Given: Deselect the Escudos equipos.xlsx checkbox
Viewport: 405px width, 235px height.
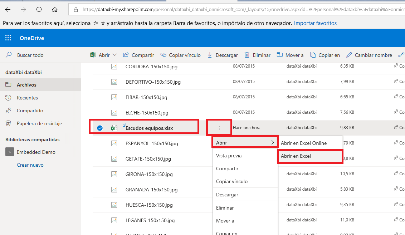Looking at the screenshot, I should (x=99, y=127).
